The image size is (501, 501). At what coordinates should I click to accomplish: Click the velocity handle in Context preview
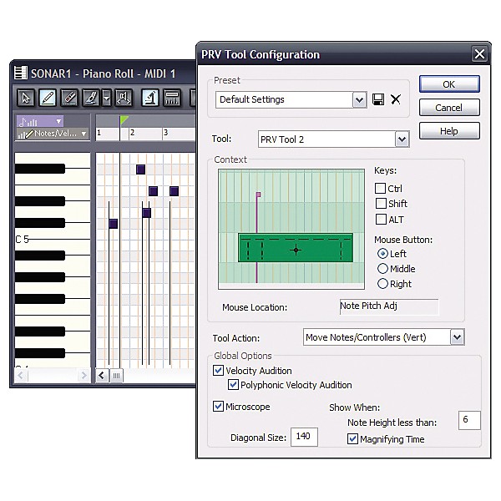[x=258, y=195]
